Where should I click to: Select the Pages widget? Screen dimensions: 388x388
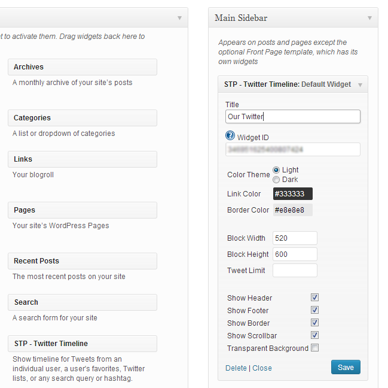[x=83, y=210]
